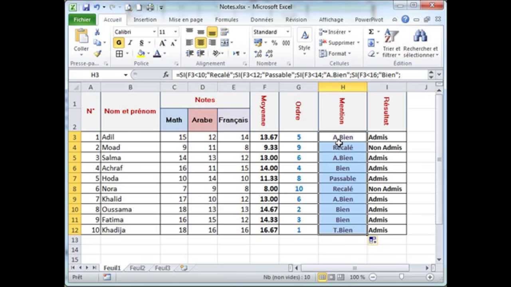Click the AutoFill options icon below H12
This screenshot has width=511, height=287.
(x=372, y=240)
